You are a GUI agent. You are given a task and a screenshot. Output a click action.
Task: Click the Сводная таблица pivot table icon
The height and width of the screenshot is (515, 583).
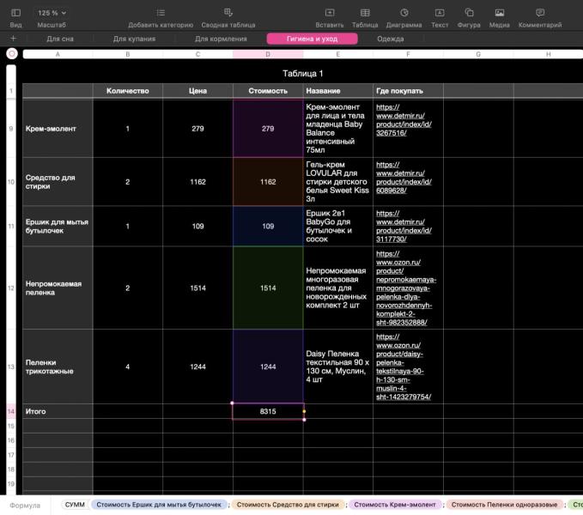point(228,13)
